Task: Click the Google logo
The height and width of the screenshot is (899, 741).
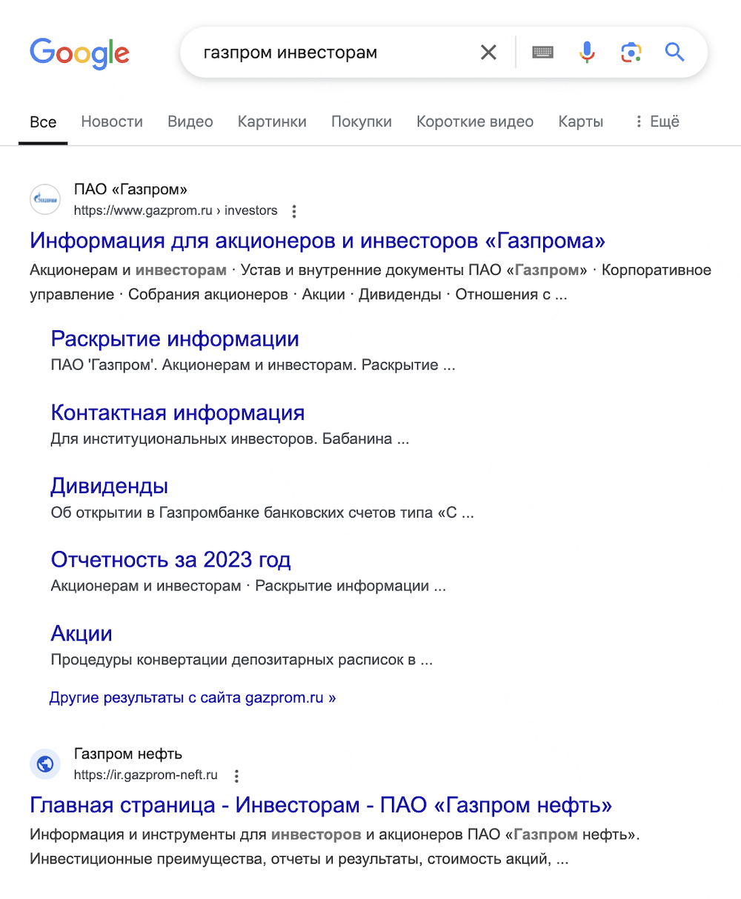Action: pos(79,53)
